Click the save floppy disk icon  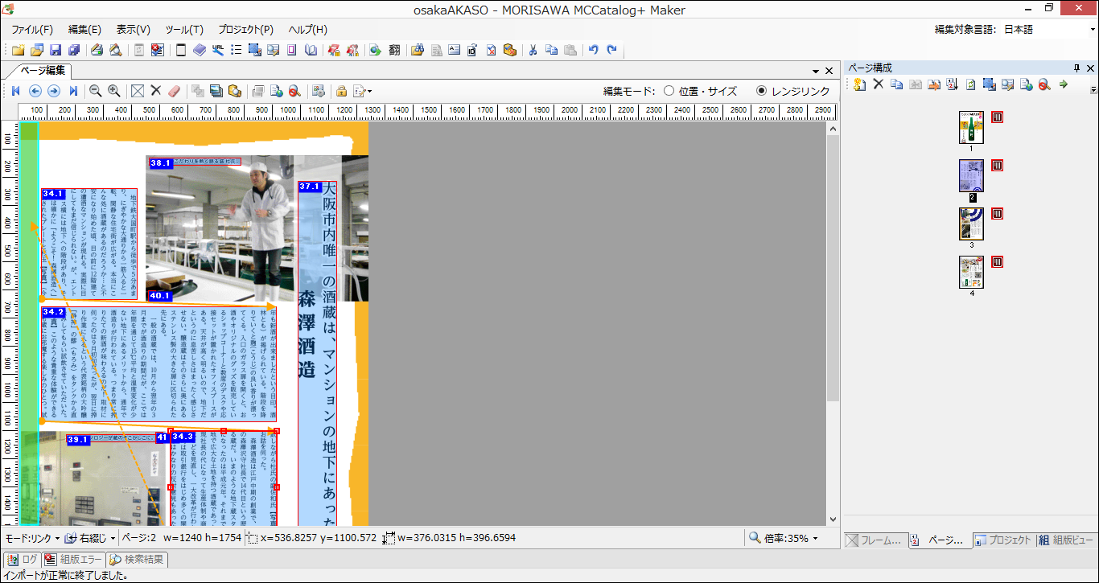(x=56, y=50)
